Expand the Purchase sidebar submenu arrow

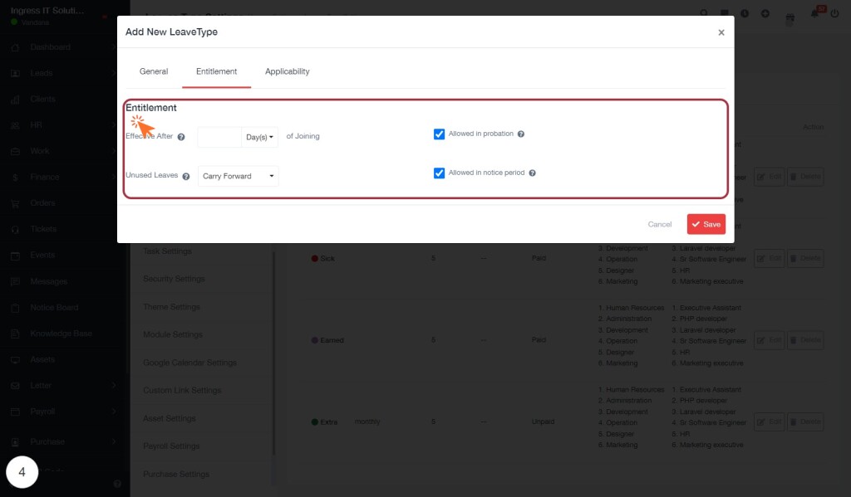pyautogui.click(x=113, y=441)
